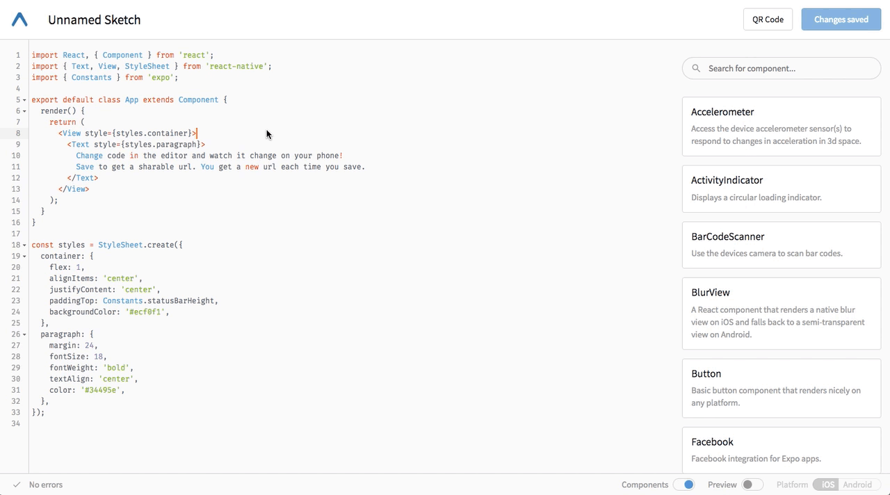Insert the ActivityIndicator component
890x495 pixels.
pyautogui.click(x=782, y=188)
